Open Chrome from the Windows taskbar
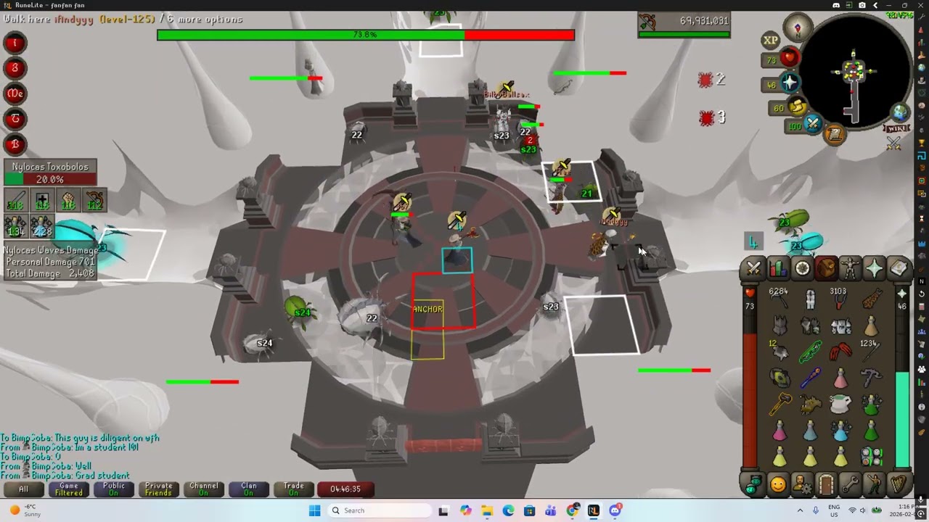 pyautogui.click(x=573, y=510)
